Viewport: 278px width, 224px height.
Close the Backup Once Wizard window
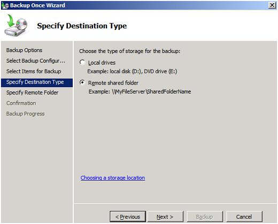tap(272, 5)
